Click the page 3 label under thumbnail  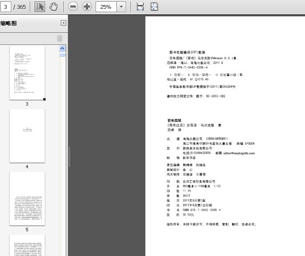tap(27, 104)
